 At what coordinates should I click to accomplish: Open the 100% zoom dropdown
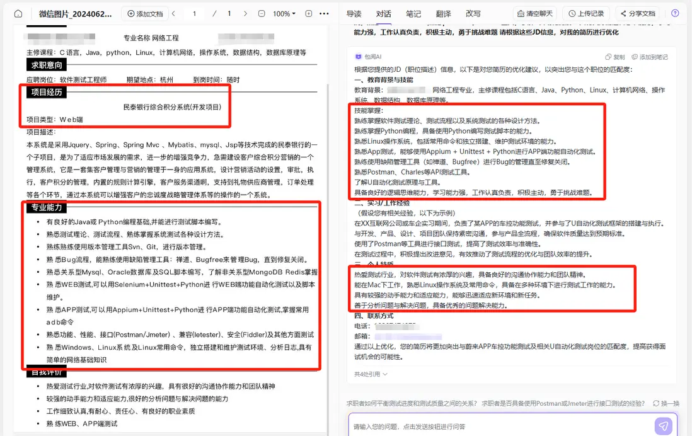(284, 14)
